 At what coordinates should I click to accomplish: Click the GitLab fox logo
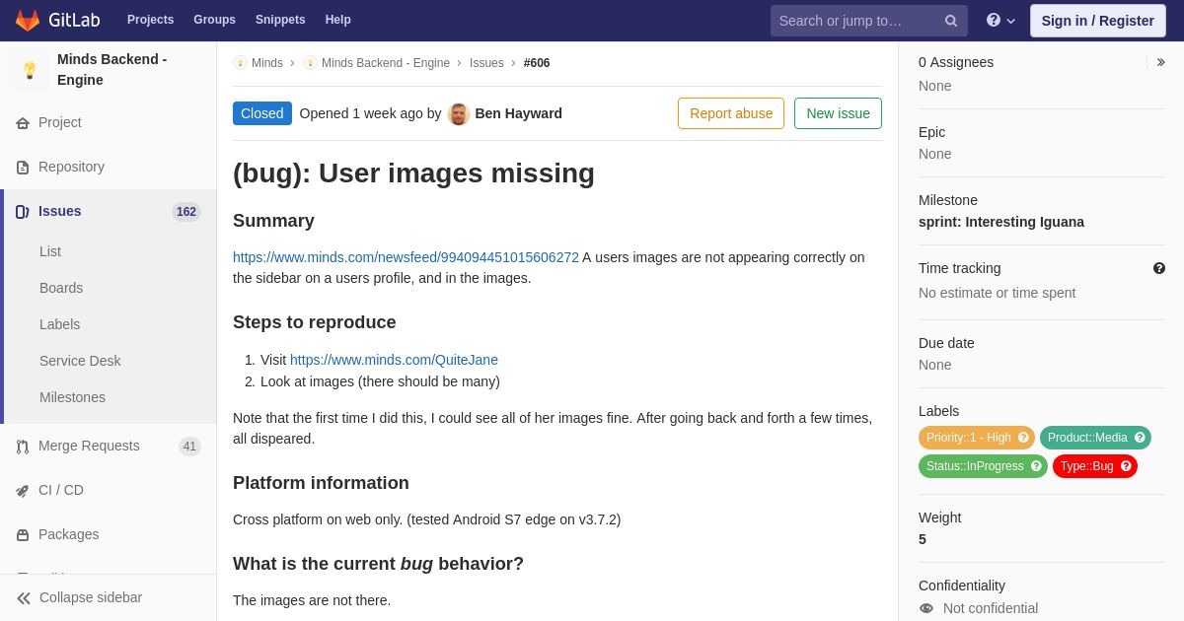click(28, 20)
